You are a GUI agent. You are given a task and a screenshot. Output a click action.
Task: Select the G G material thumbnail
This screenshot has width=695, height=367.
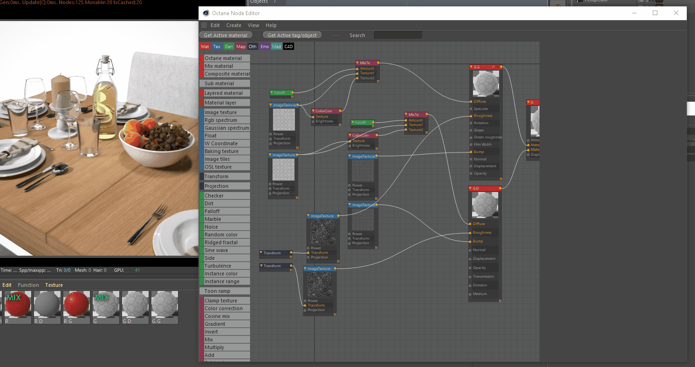[x=164, y=307]
